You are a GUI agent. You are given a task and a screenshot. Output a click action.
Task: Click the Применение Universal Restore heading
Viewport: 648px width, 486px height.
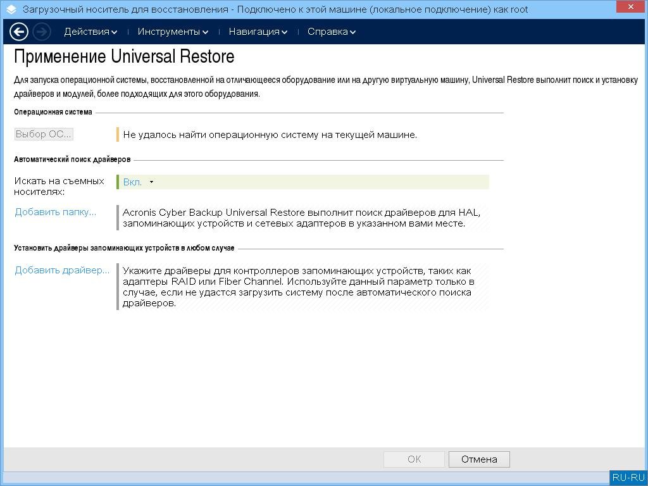click(124, 56)
